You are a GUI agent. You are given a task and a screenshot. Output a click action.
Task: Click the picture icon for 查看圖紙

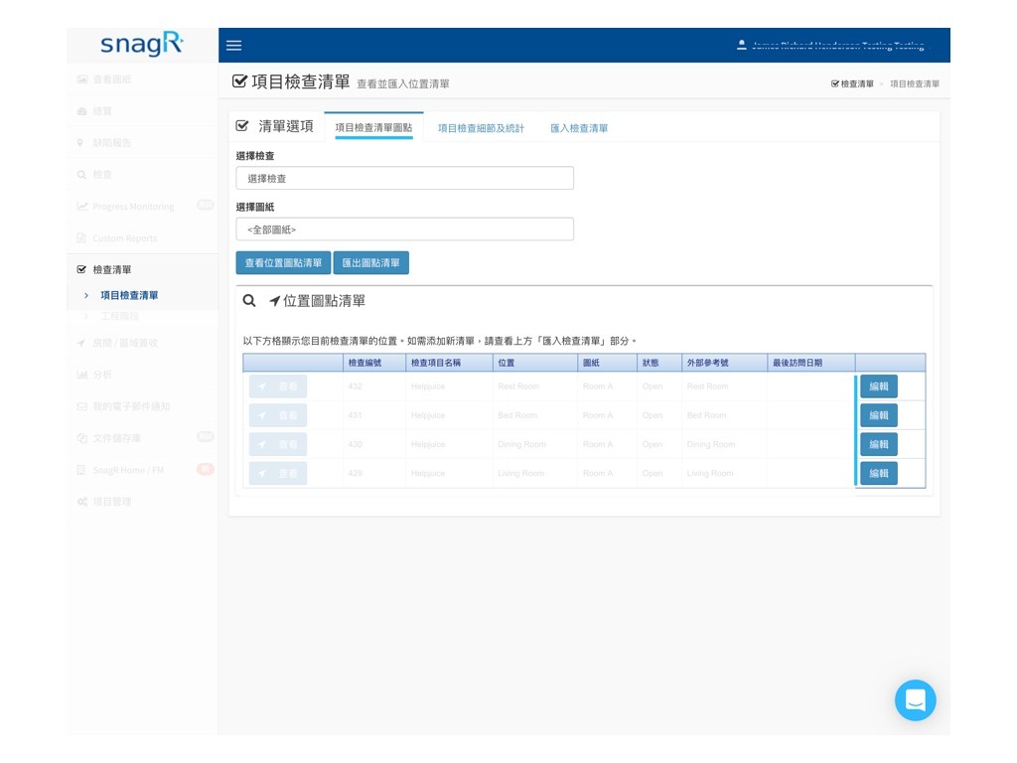click(x=81, y=79)
